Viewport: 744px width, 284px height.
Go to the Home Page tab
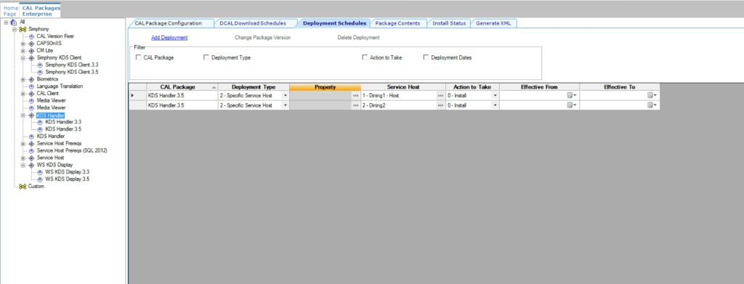click(10, 11)
